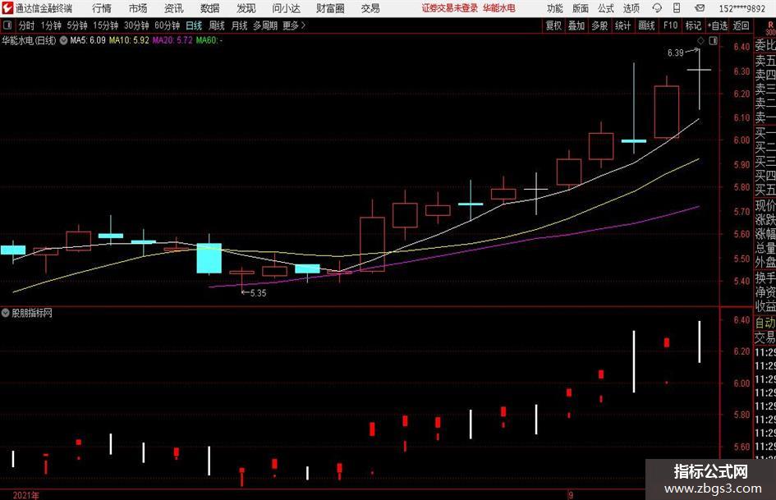Open the 财富圈 menu
The height and width of the screenshot is (500, 776).
[330, 8]
